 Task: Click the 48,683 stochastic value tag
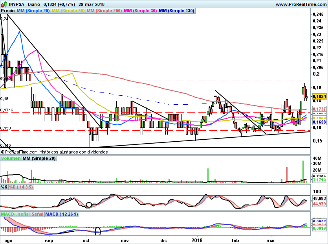coord(319,198)
